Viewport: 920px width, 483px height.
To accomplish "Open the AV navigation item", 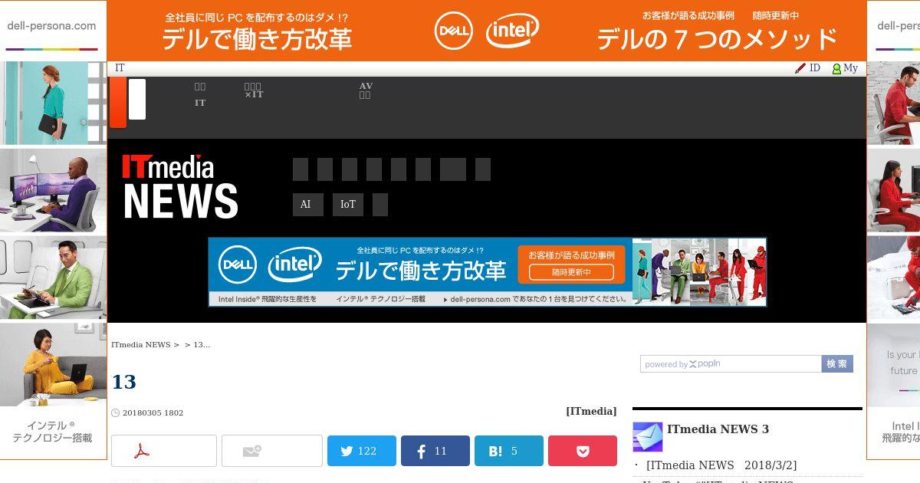I will [x=366, y=90].
